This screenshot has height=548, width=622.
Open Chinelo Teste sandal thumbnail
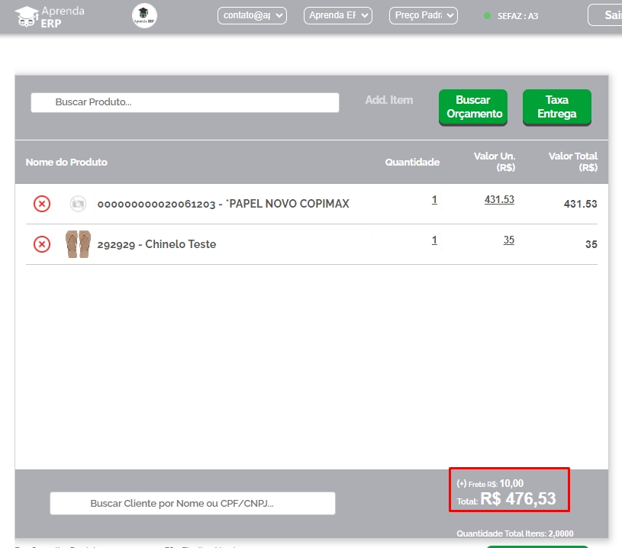[x=78, y=244]
